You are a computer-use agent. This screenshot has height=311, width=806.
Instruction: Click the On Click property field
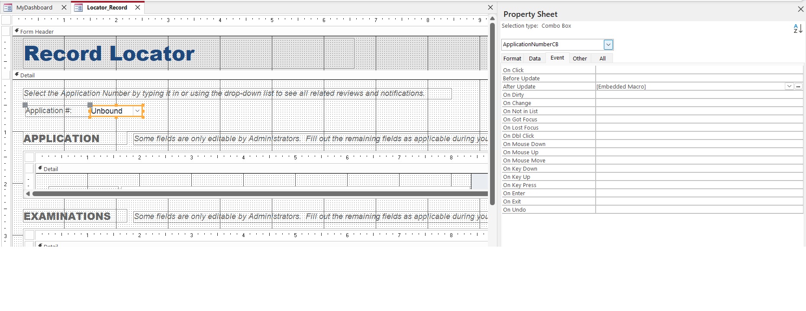(699, 70)
